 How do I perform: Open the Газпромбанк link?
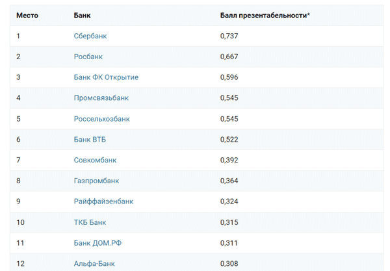[x=97, y=181]
